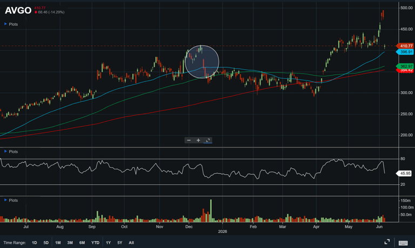Select the YTD time range

[x=95, y=243]
